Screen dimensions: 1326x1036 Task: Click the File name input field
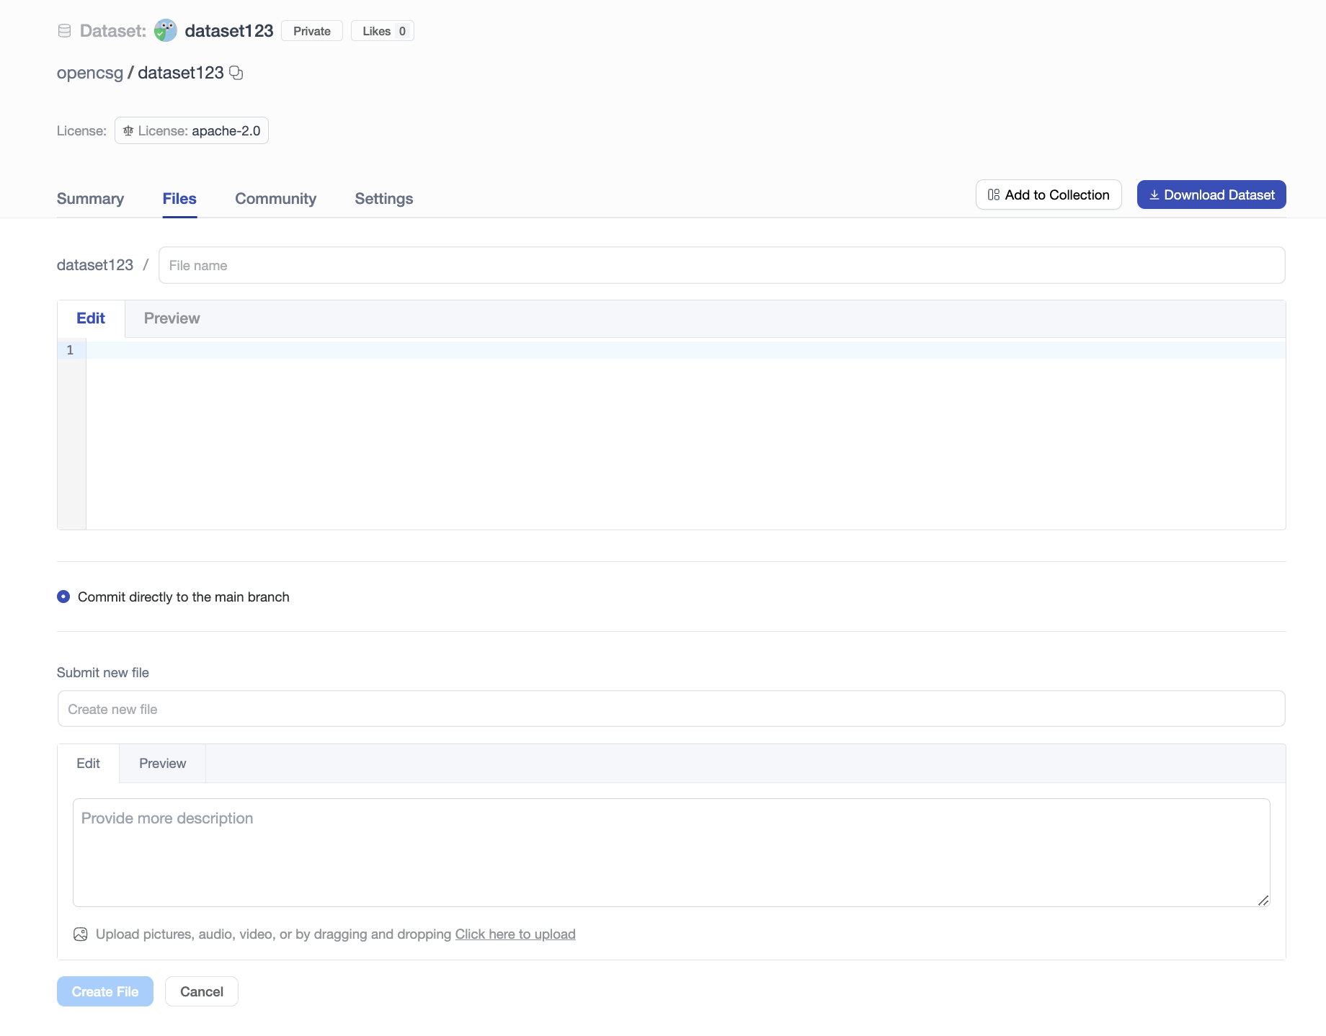721,265
